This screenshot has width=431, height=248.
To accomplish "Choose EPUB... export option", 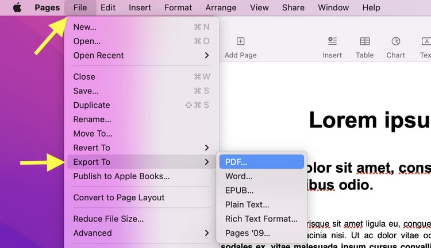I will click(261, 191).
